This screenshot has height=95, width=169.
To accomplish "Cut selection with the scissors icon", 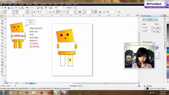I will click(16, 8).
